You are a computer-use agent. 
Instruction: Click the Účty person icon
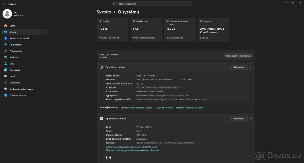(x=6, y=64)
